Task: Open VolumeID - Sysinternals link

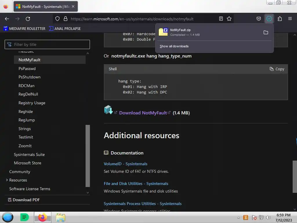Action: pyautogui.click(x=126, y=164)
